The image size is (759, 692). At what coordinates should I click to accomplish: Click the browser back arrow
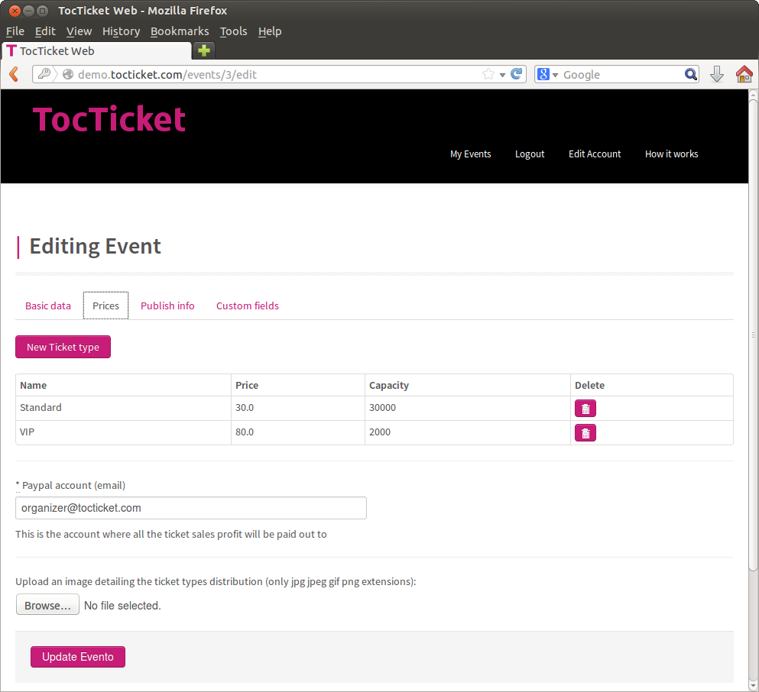pyautogui.click(x=14, y=75)
